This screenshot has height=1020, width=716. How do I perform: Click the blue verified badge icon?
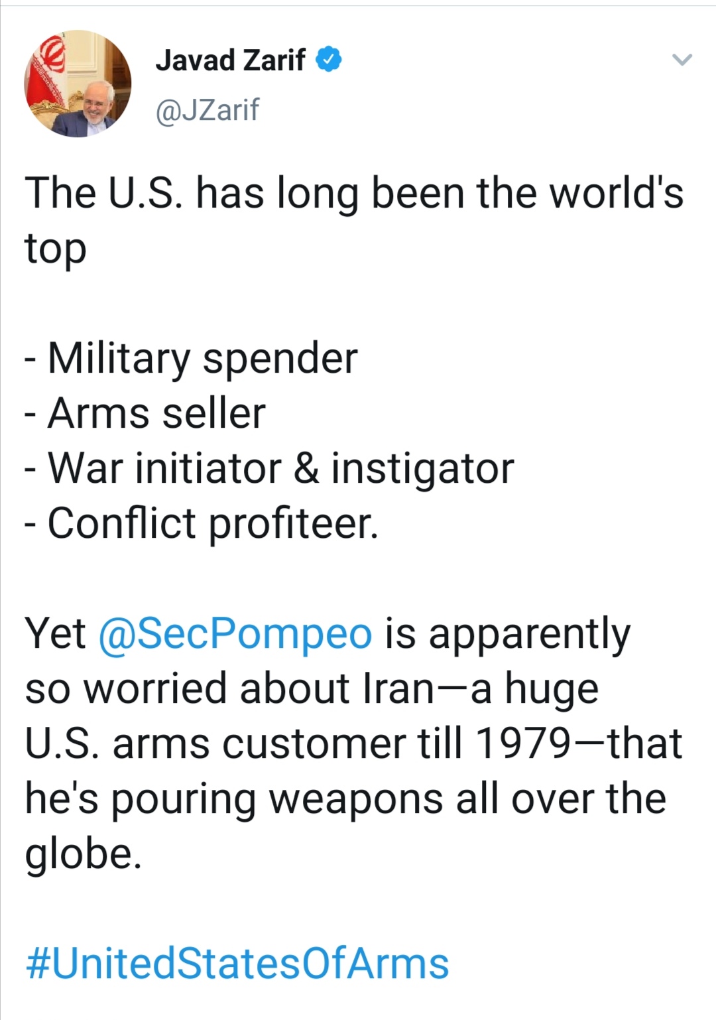[x=329, y=60]
